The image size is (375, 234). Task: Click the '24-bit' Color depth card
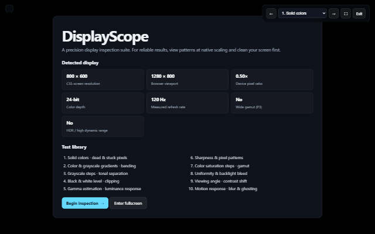click(103, 103)
